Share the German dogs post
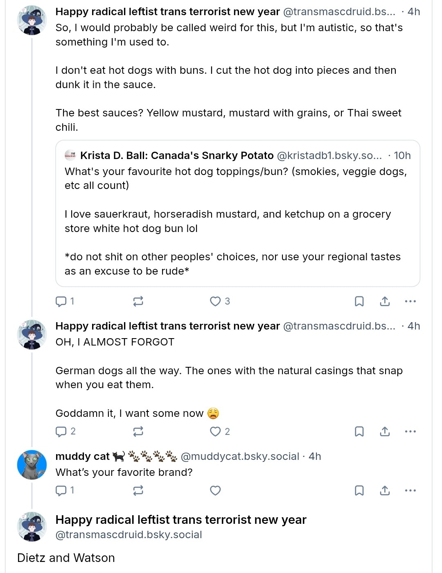442x573 pixels. click(385, 432)
